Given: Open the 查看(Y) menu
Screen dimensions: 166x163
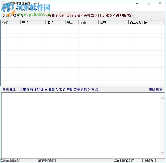Looking at the screenshot, I should (x=20, y=9).
